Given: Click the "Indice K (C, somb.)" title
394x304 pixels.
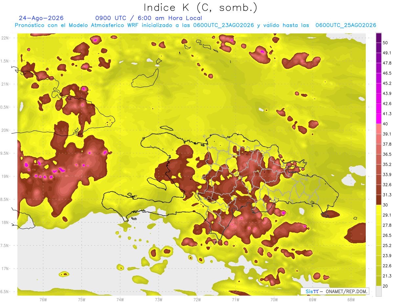Looking at the screenshot, I should 200,8.
